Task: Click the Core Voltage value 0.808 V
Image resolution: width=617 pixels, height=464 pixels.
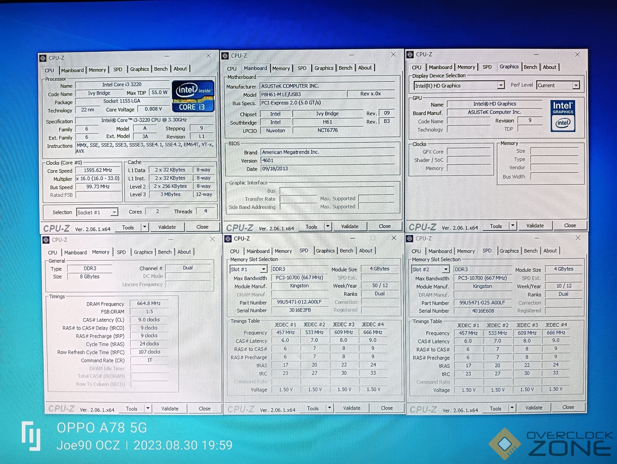Action: pos(153,109)
